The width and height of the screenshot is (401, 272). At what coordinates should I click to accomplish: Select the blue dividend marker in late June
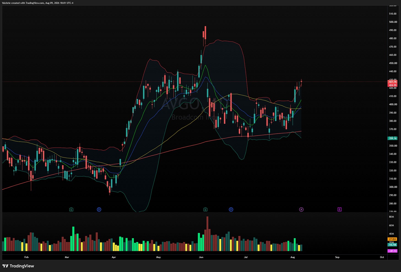[x=231, y=210]
